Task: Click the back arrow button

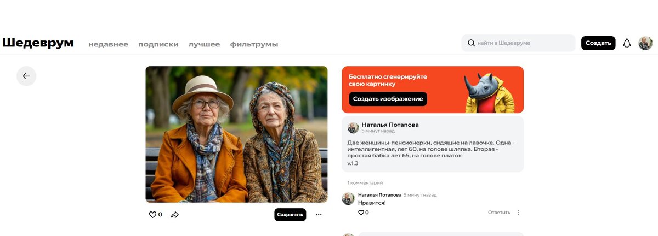Action: pos(26,76)
